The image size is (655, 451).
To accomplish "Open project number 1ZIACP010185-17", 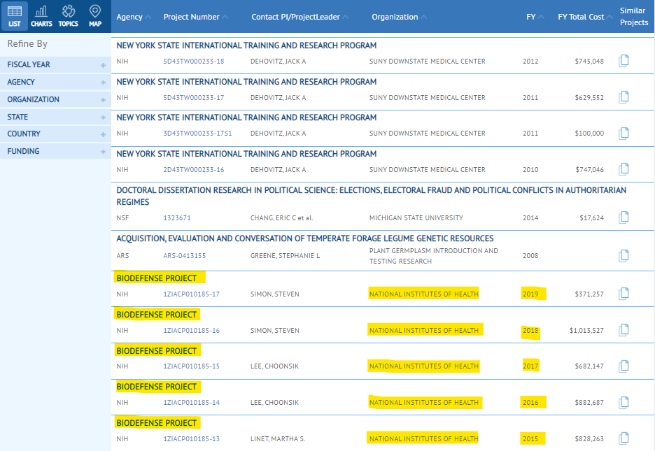I will (x=191, y=294).
